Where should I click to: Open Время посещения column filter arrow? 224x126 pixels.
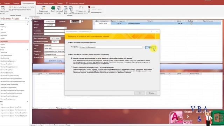[x=127, y=21]
